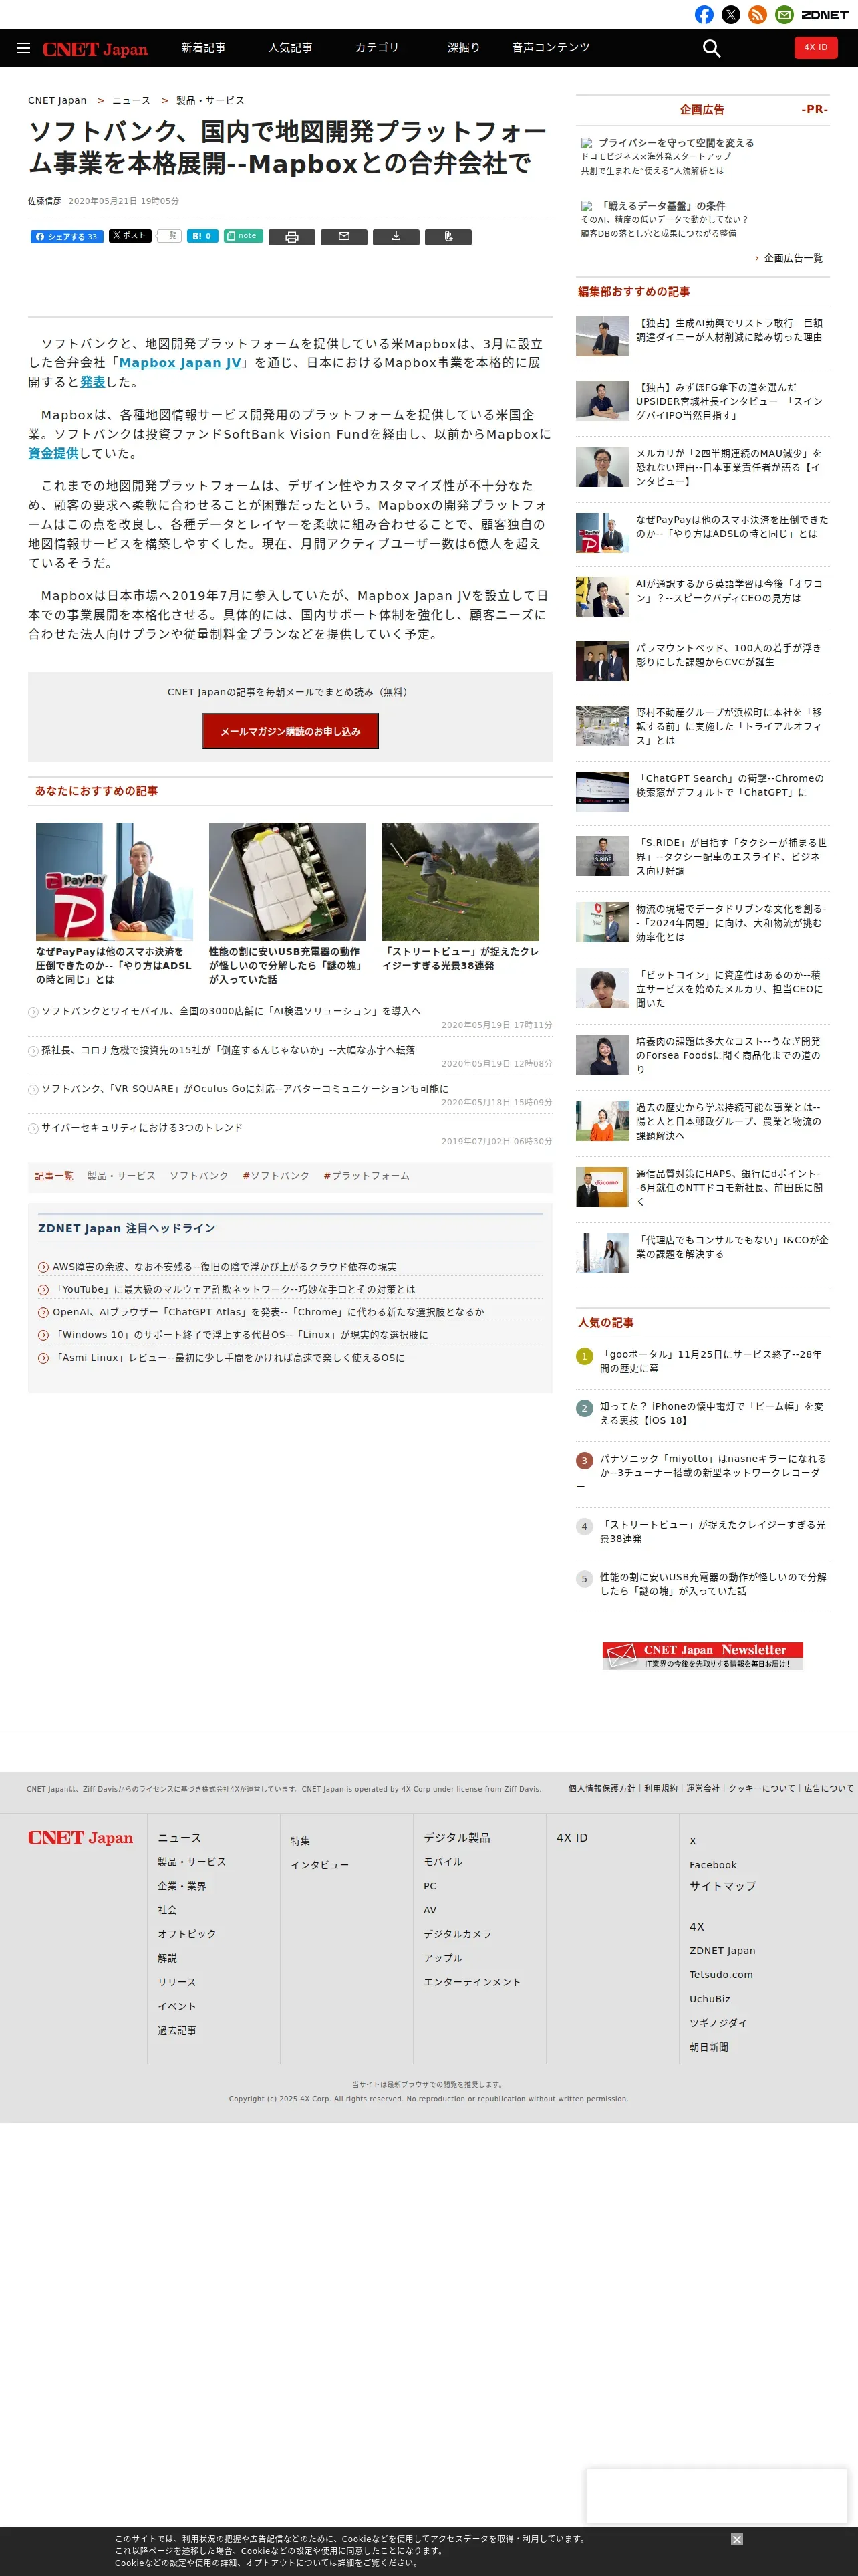Screen dimensions: 858x2576
Task: Open ビットコインに資産性 article
Action: pos(729,989)
